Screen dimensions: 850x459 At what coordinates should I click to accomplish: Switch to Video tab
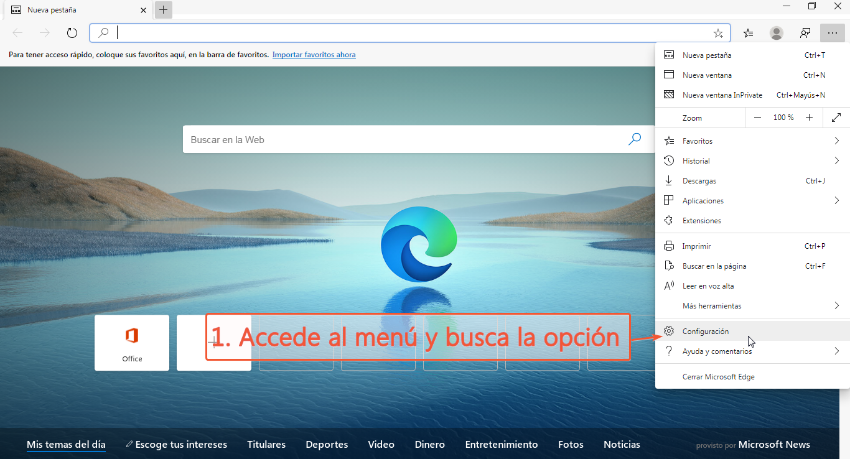[381, 445]
